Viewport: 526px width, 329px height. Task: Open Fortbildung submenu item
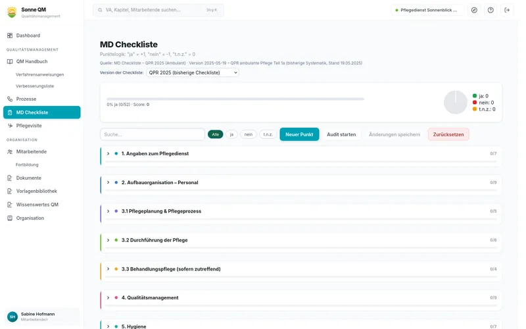27,165
